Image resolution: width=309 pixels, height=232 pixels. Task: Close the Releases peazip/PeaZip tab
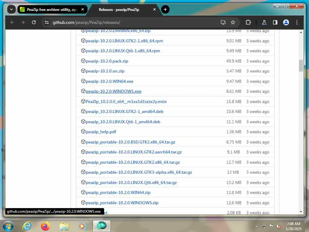[x=154, y=9]
